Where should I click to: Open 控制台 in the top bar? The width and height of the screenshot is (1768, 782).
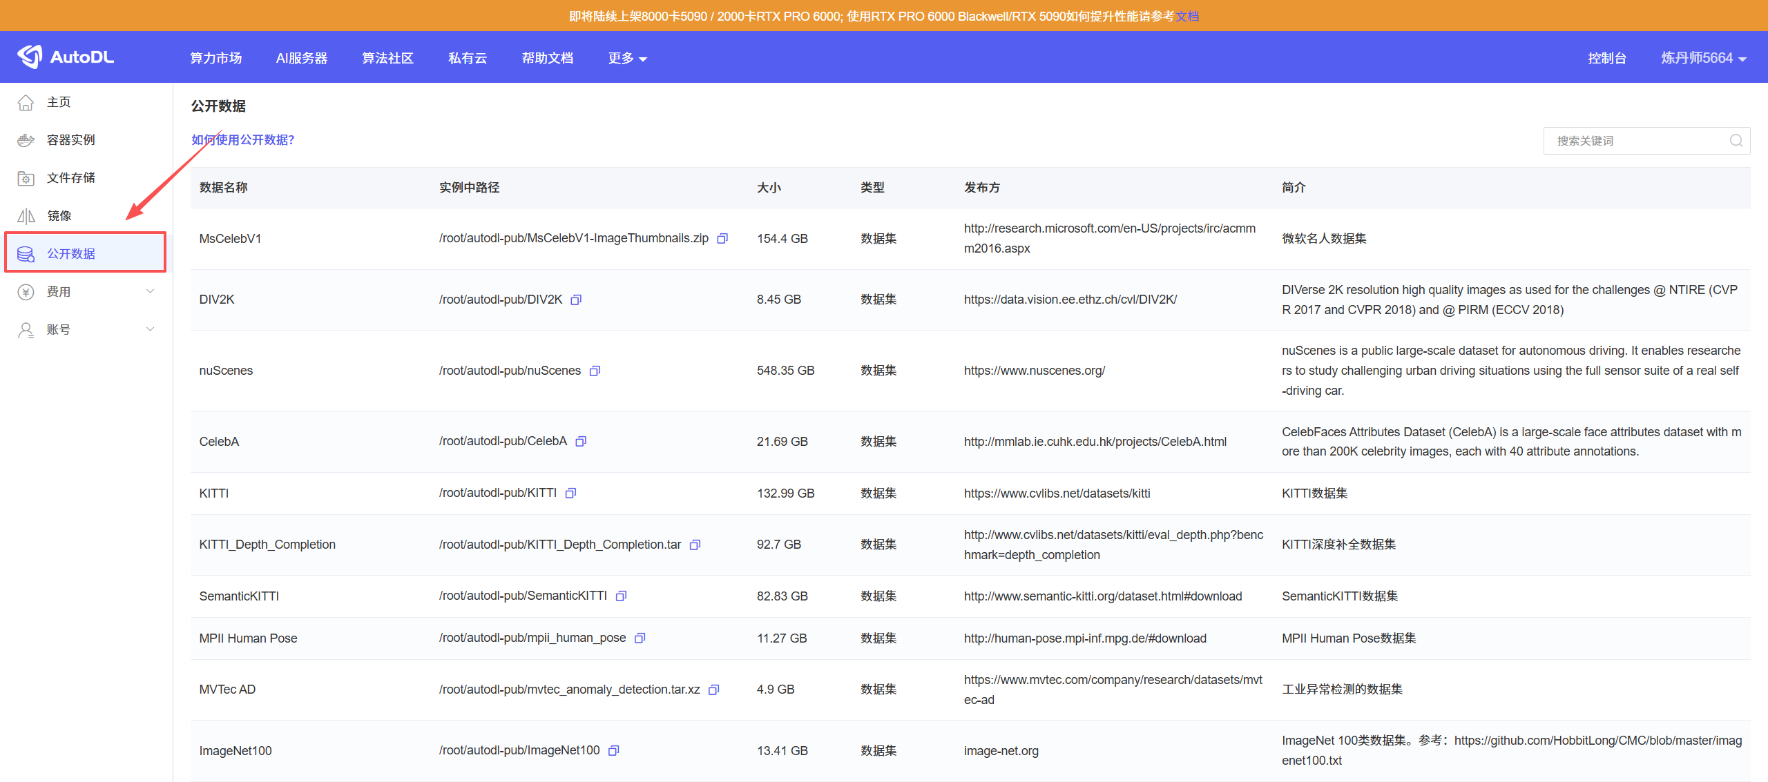[1606, 58]
